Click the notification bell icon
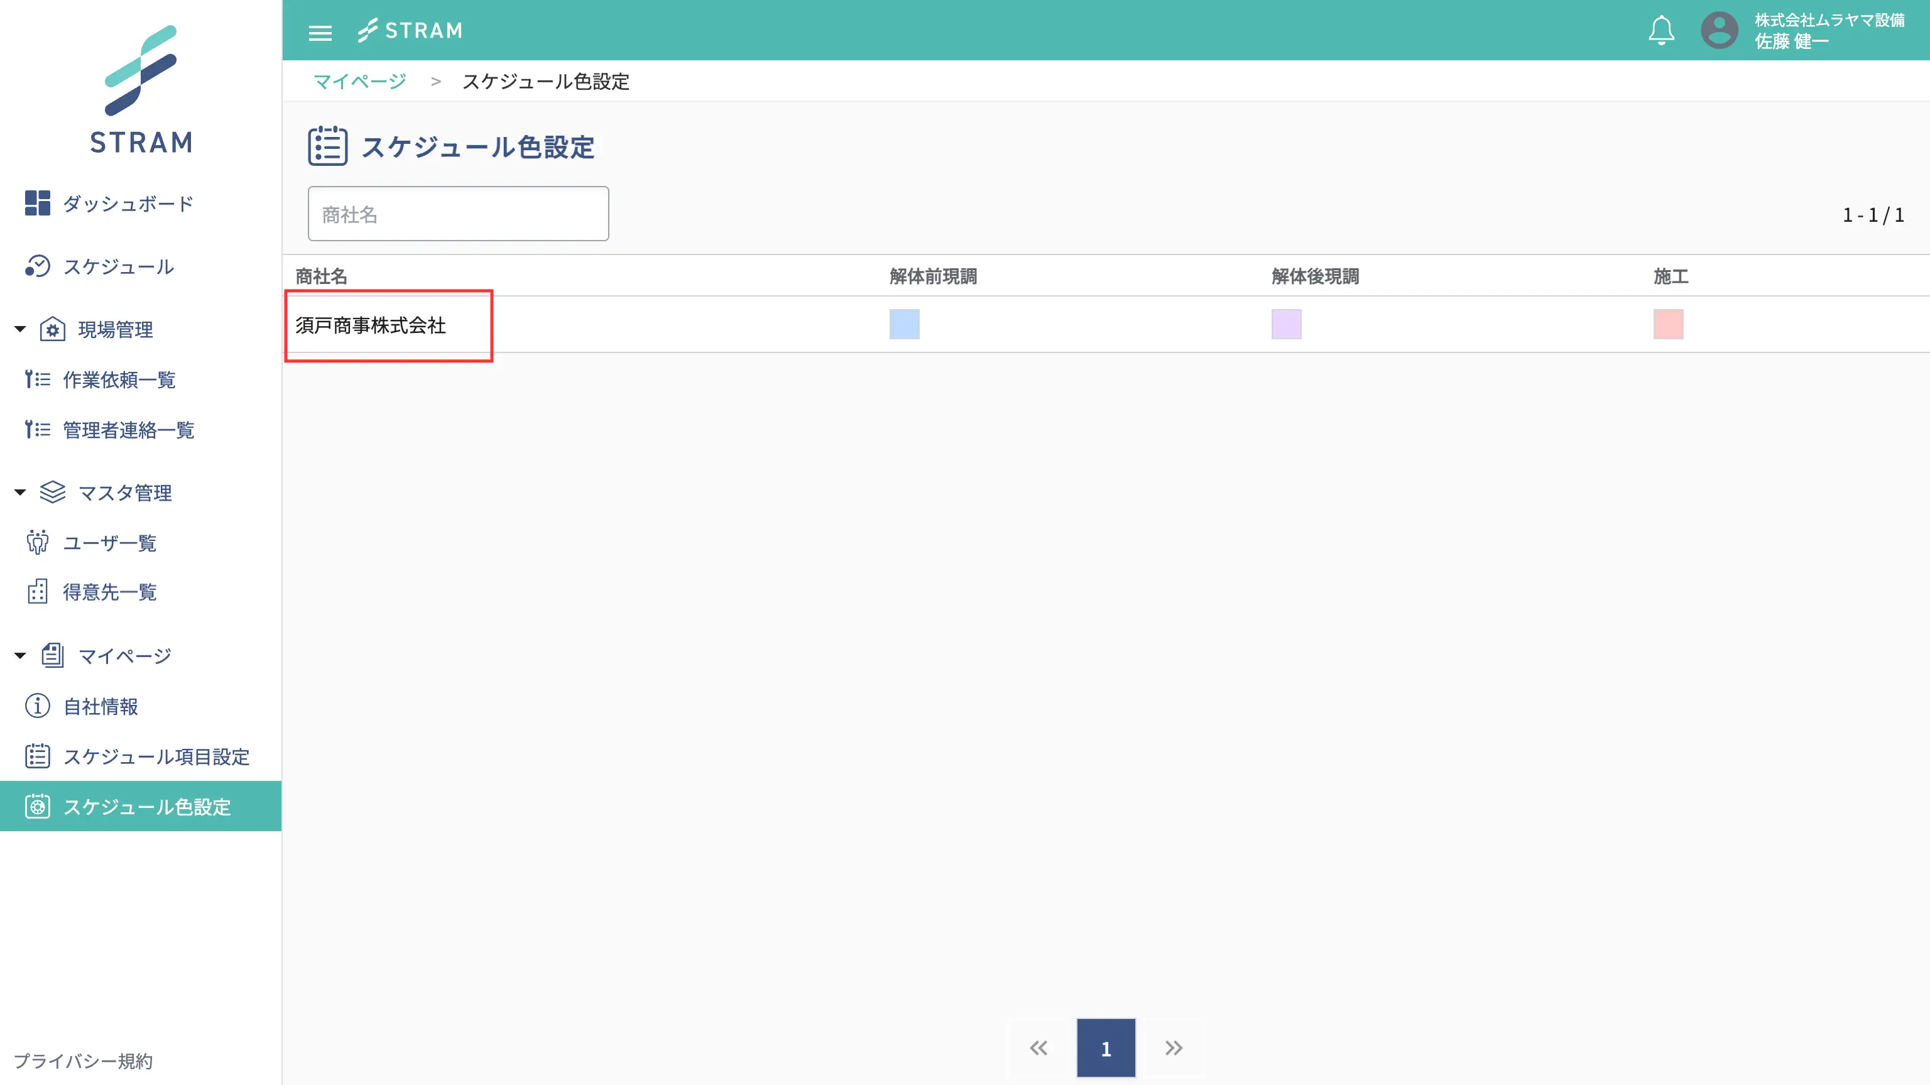This screenshot has height=1085, width=1930. [1661, 31]
